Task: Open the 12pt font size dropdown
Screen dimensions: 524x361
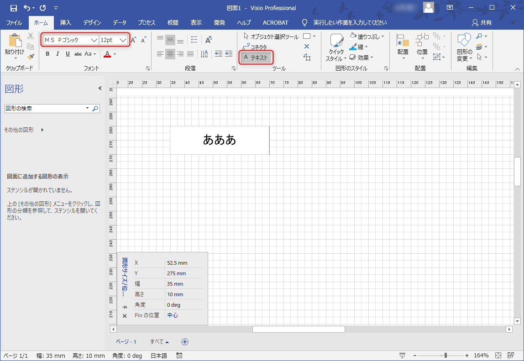Action: 122,40
